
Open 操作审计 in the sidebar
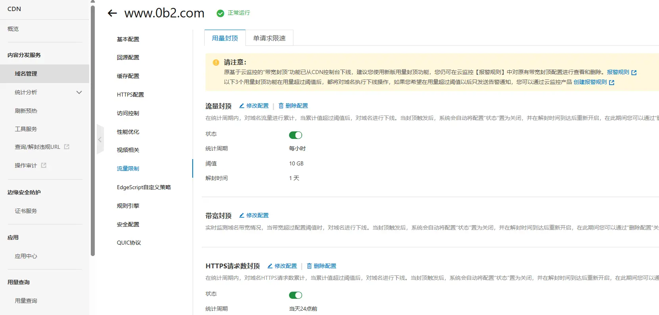pyautogui.click(x=26, y=165)
